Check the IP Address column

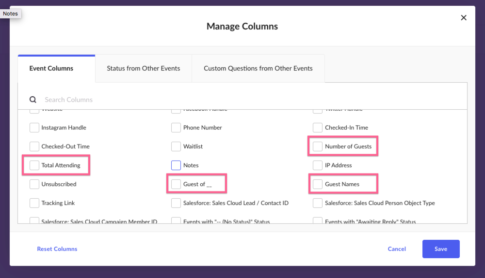tap(318, 165)
